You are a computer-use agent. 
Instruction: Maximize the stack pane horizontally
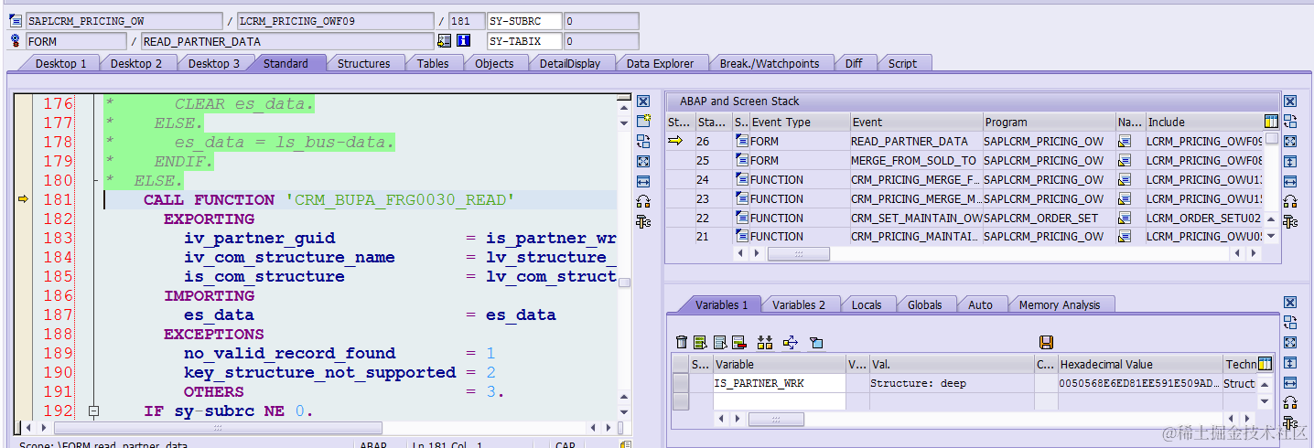[1290, 181]
